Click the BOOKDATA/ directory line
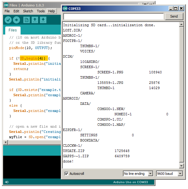Screen dimensions: 188x189 90,140
